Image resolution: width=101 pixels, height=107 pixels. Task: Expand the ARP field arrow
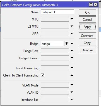coord(72,34)
